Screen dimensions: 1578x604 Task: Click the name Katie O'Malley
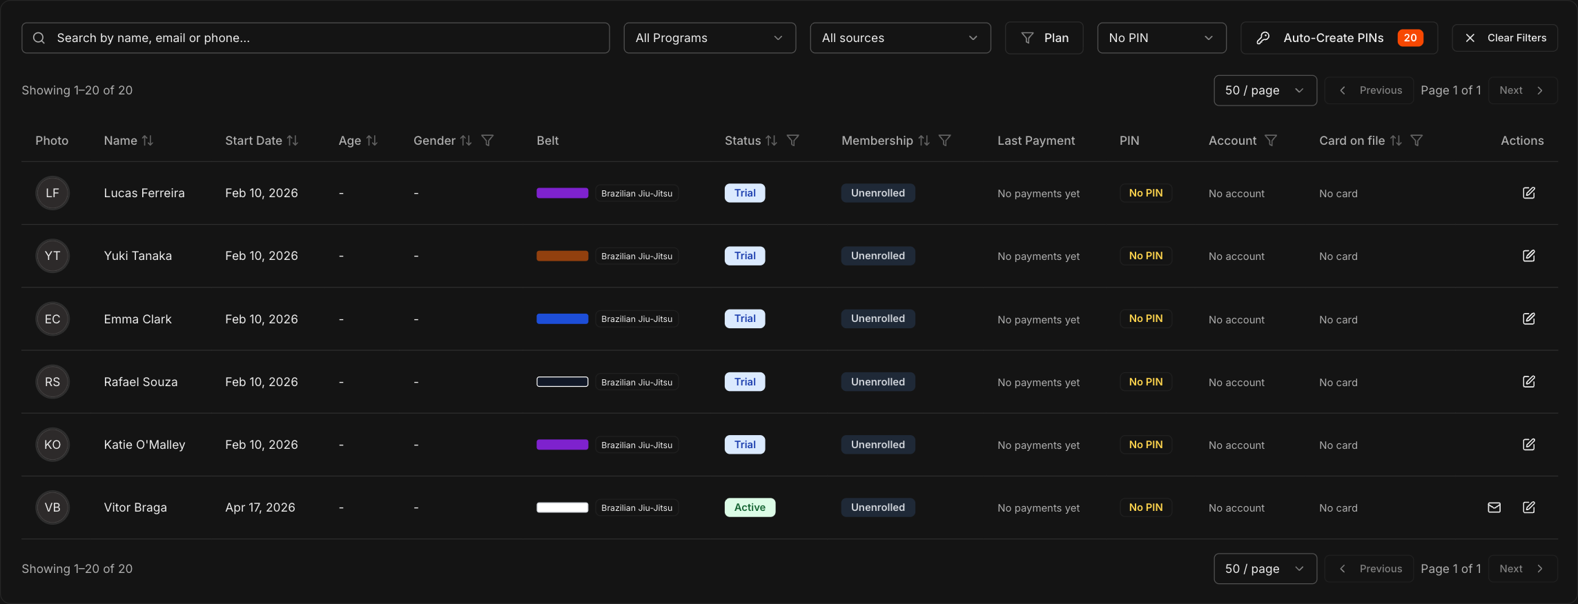(x=144, y=445)
